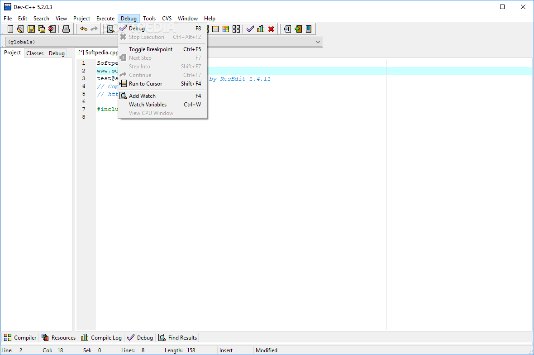Open the Execute menu
534x355 pixels.
click(105, 19)
